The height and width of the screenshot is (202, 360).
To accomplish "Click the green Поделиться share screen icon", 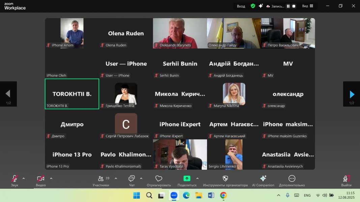I will pos(187,179).
